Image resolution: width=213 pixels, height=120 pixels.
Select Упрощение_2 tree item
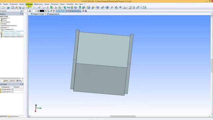tap(12, 33)
